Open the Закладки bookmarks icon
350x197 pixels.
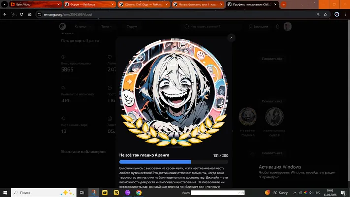tap(258, 27)
